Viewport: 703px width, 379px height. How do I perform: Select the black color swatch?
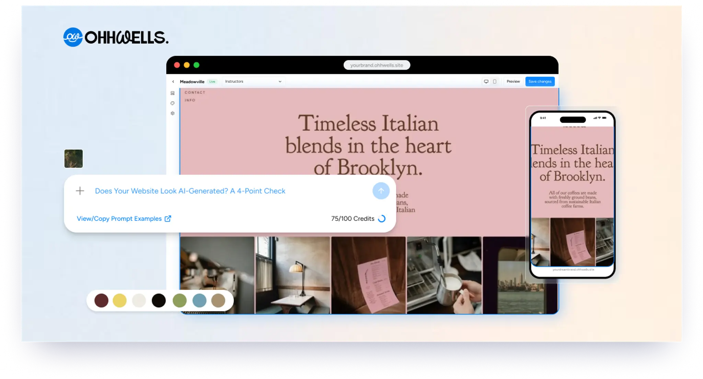(159, 300)
